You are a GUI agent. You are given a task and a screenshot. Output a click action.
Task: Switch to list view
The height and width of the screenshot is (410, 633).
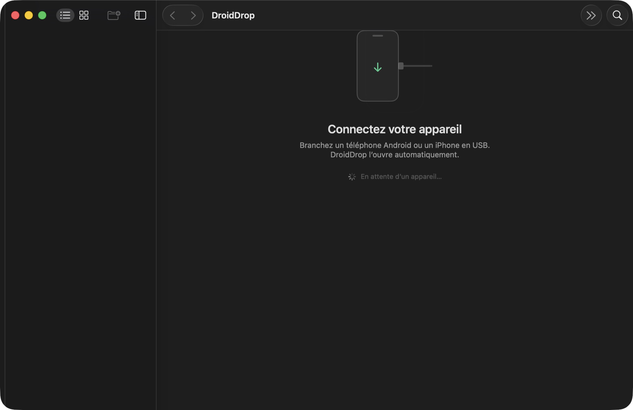pyautogui.click(x=65, y=15)
